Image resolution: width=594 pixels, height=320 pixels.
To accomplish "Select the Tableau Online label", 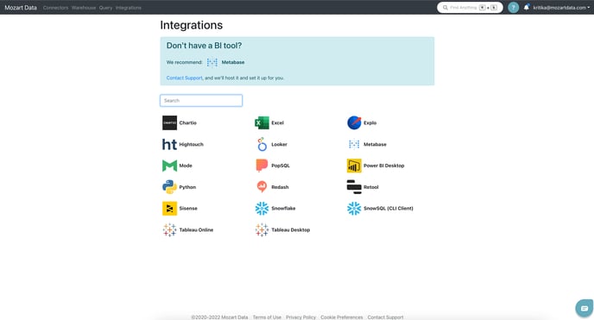I will tap(196, 230).
